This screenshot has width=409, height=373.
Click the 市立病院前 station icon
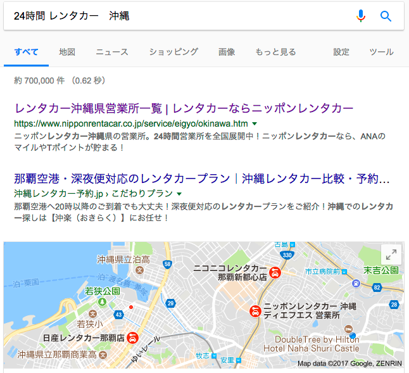[344, 272]
